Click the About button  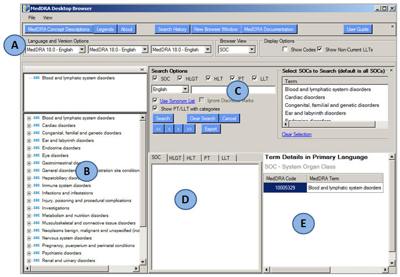pos(127,29)
